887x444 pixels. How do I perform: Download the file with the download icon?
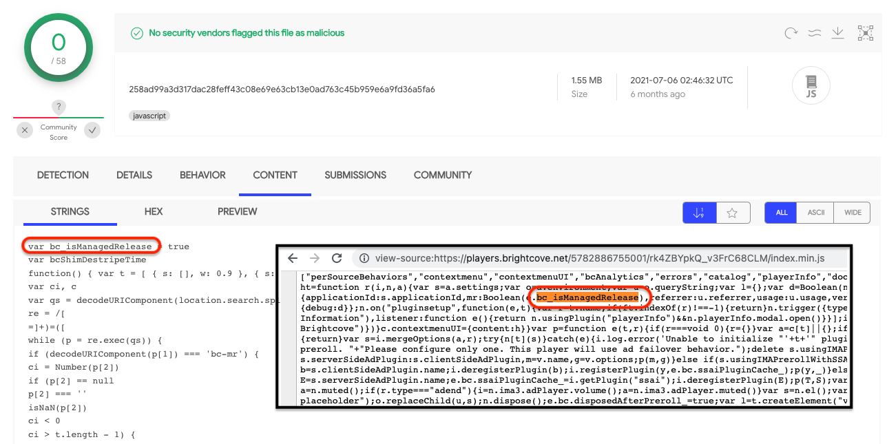838,33
